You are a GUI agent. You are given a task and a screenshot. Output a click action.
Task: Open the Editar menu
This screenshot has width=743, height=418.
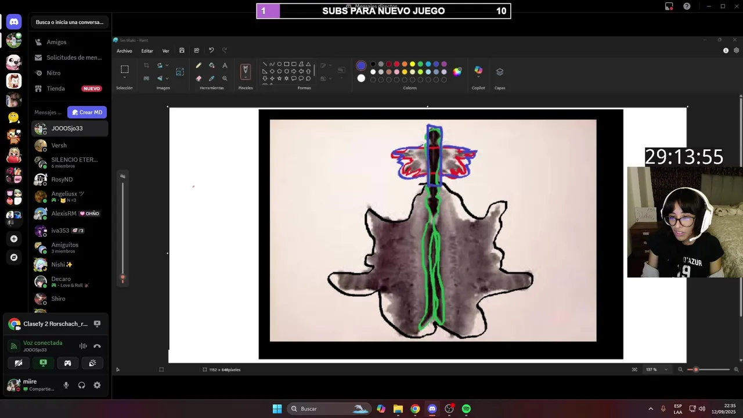(147, 51)
